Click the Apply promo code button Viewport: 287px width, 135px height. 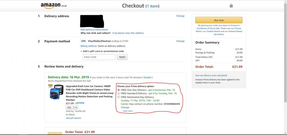[122, 57]
